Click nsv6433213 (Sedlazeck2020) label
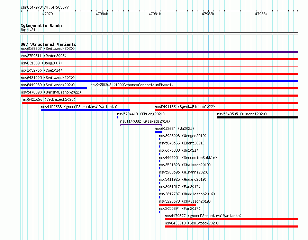This screenshot has width=308, height=240. [192, 223]
